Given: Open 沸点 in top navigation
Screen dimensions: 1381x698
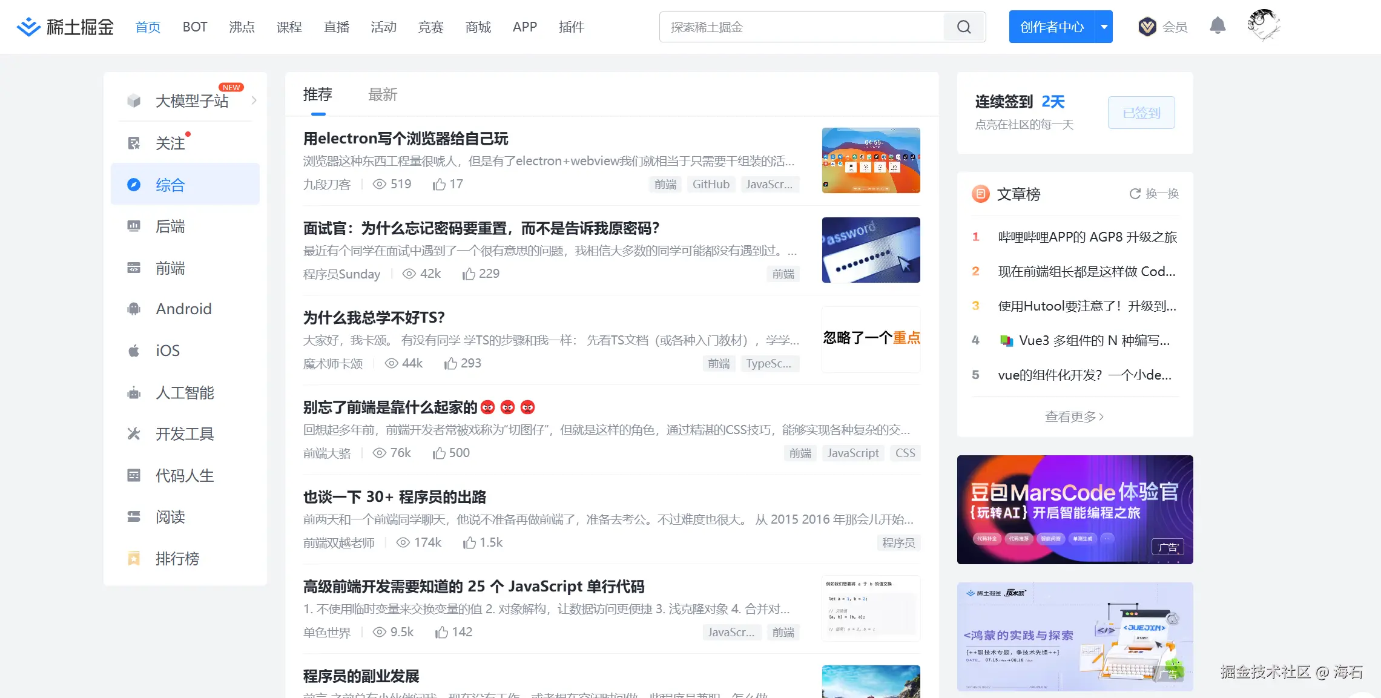Looking at the screenshot, I should 242,27.
